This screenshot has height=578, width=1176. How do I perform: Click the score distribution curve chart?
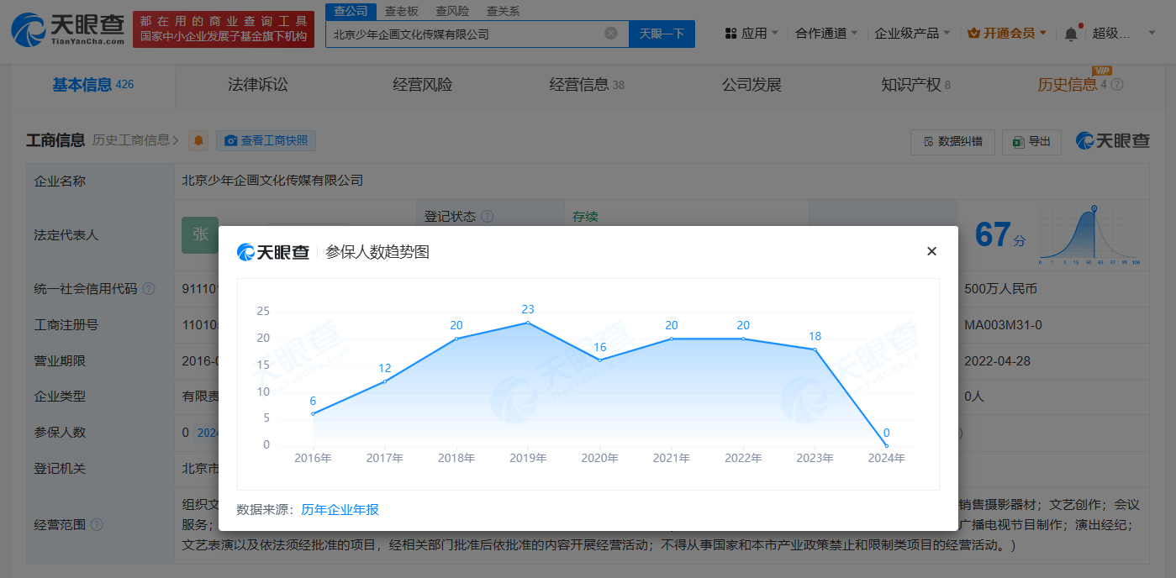pos(1089,234)
